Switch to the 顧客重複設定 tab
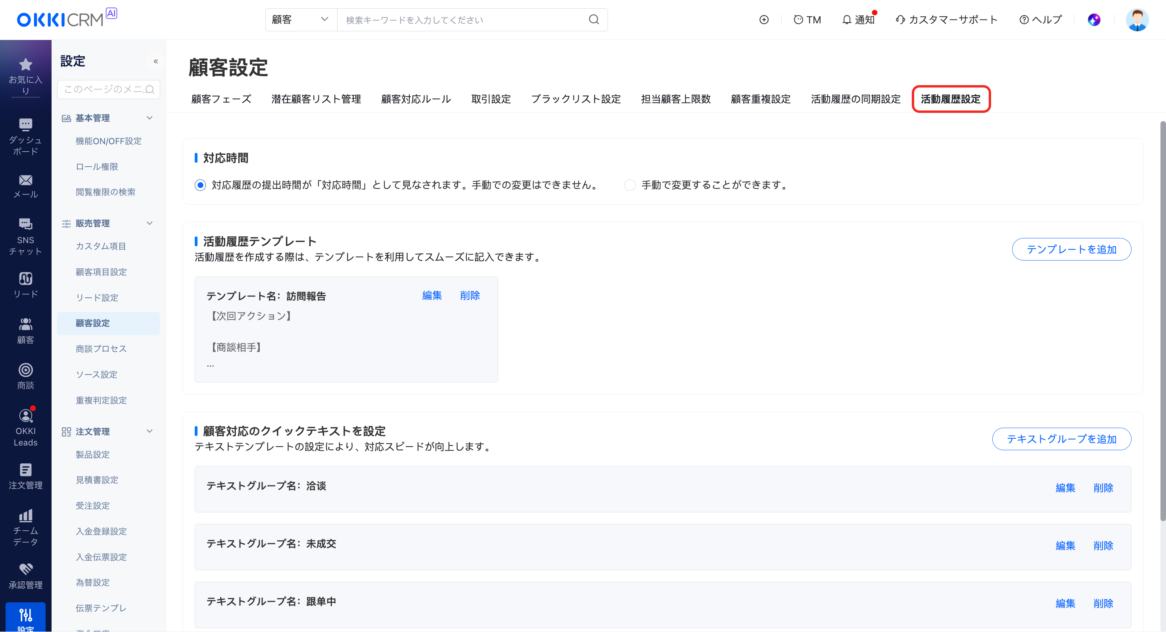 coord(761,99)
